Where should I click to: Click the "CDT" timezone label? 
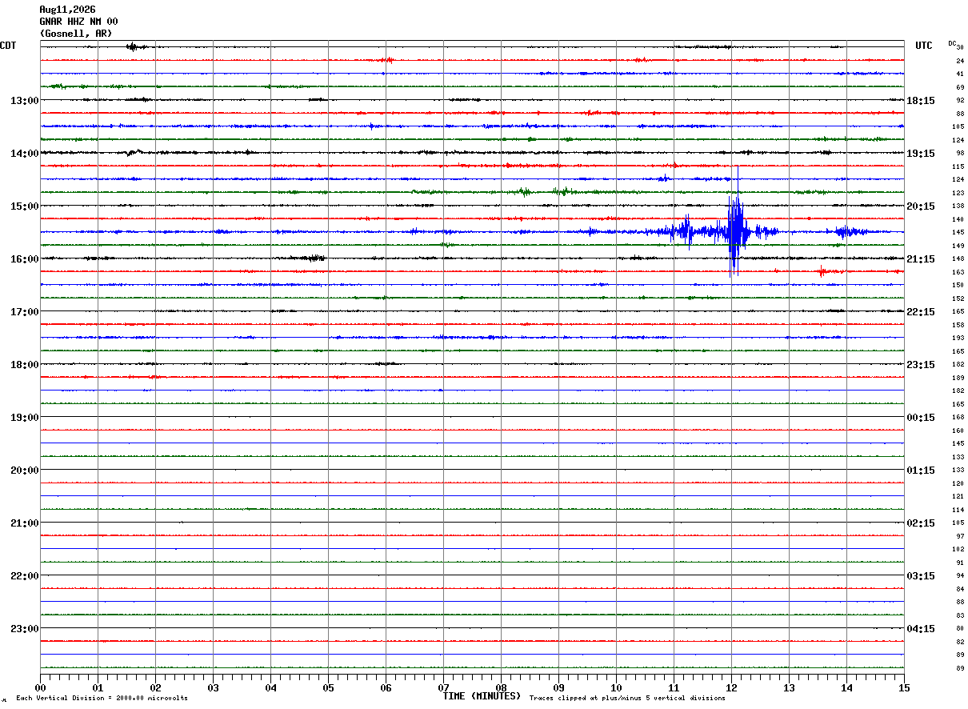[8, 46]
